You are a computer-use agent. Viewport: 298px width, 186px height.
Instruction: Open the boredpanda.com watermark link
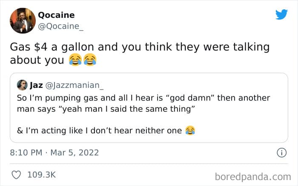(x=253, y=176)
